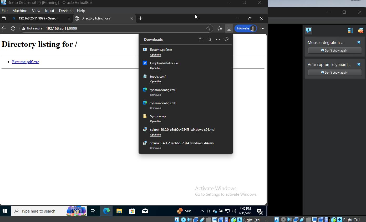Image resolution: width=366 pixels, height=222 pixels.
Task: Click inside the browser address bar
Action: [105, 28]
